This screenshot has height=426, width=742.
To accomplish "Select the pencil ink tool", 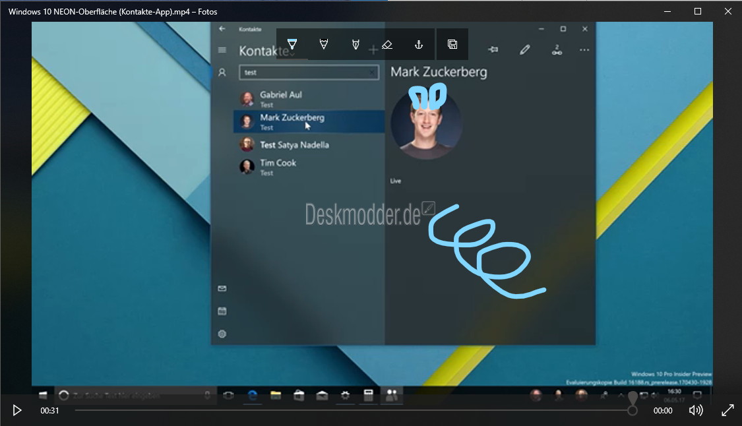I will [324, 44].
